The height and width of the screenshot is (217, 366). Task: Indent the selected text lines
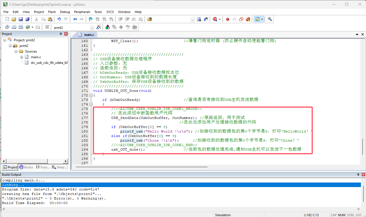[x=120, y=19]
